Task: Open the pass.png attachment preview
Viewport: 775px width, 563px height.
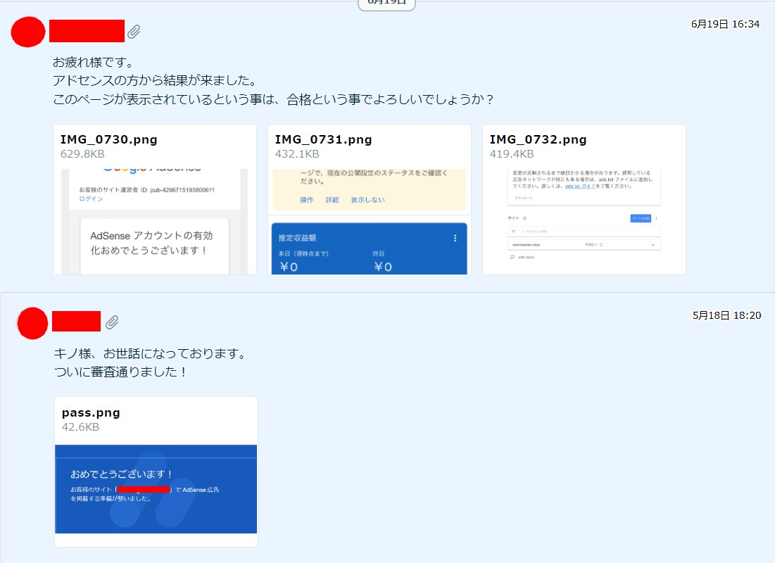Action: pos(156,489)
